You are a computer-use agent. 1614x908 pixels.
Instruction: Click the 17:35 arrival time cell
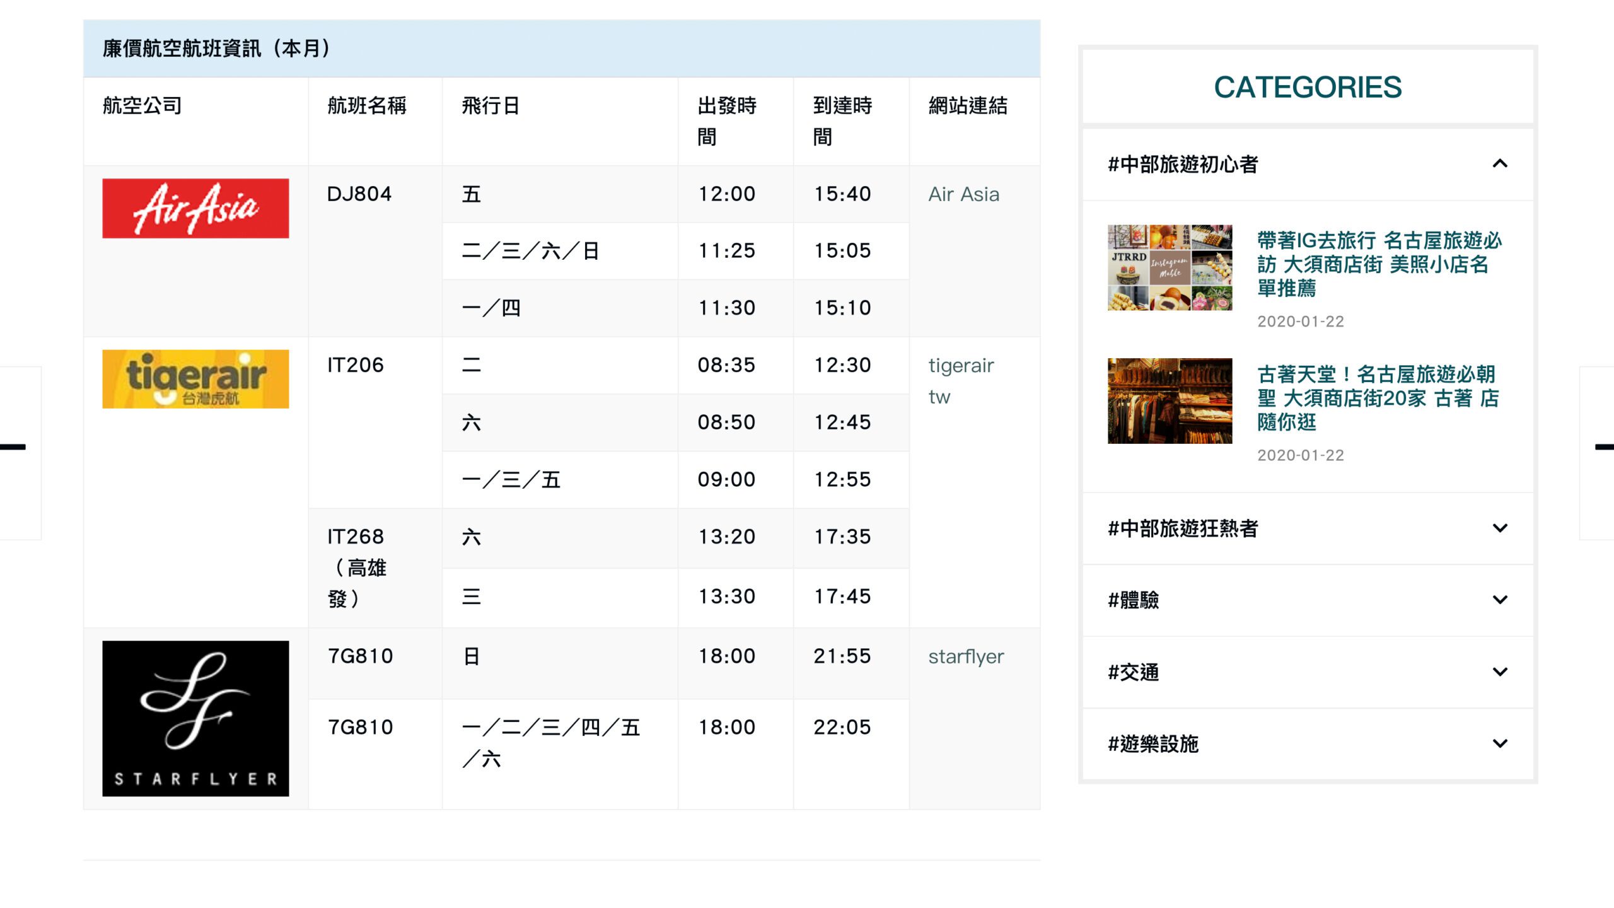(851, 537)
